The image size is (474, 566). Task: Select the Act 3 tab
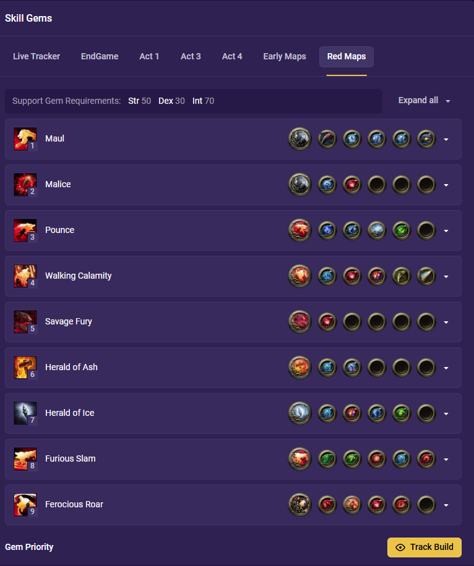tap(191, 57)
